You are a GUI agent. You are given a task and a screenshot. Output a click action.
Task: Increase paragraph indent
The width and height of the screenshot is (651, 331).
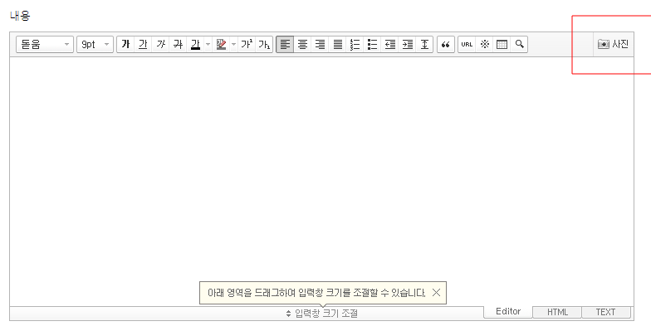pyautogui.click(x=407, y=45)
